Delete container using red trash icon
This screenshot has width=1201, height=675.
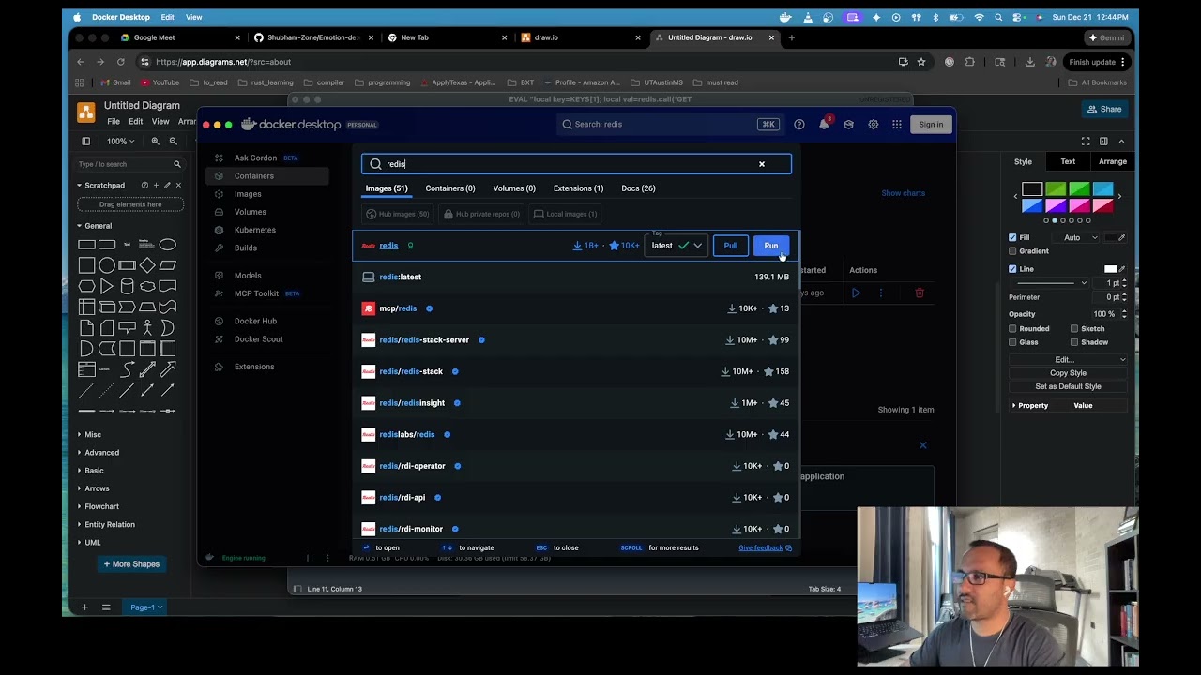point(920,292)
